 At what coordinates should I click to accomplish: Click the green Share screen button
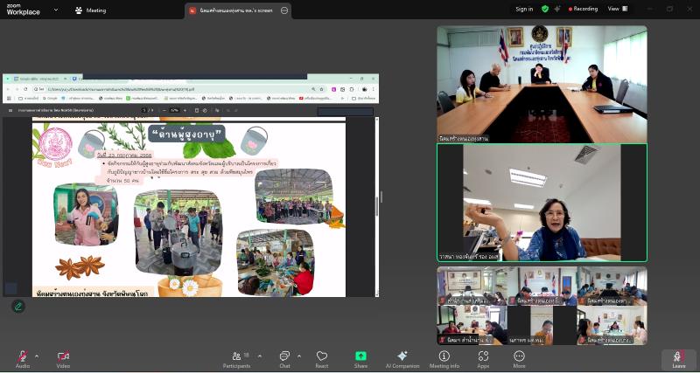[x=360, y=359]
